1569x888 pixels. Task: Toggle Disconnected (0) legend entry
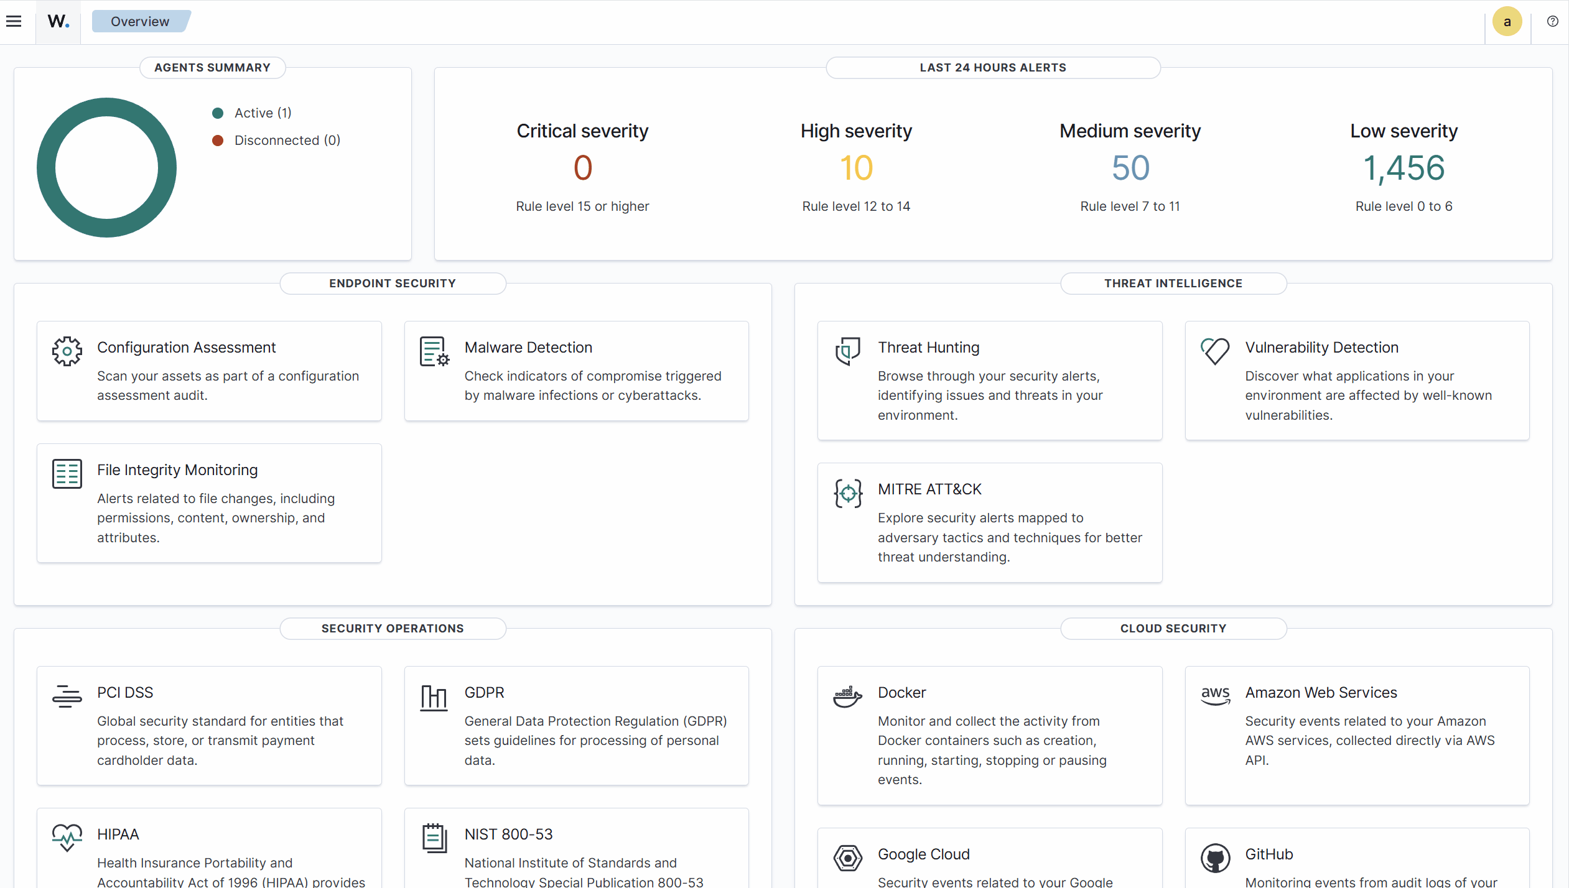tap(276, 140)
